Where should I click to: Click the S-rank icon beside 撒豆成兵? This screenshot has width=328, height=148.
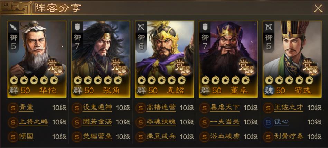(141, 137)
